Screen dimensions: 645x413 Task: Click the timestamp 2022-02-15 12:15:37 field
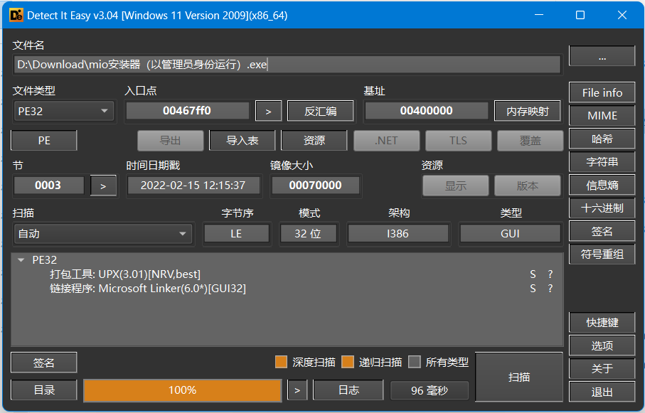pyautogui.click(x=193, y=185)
